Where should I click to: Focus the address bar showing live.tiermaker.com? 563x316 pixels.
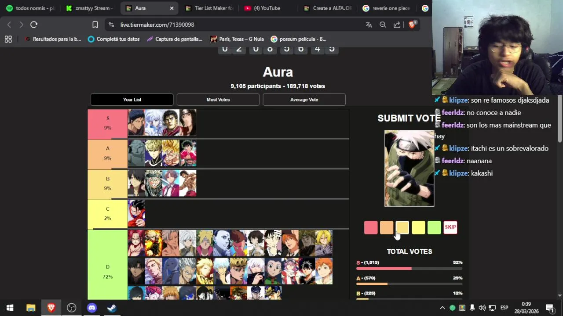238,25
